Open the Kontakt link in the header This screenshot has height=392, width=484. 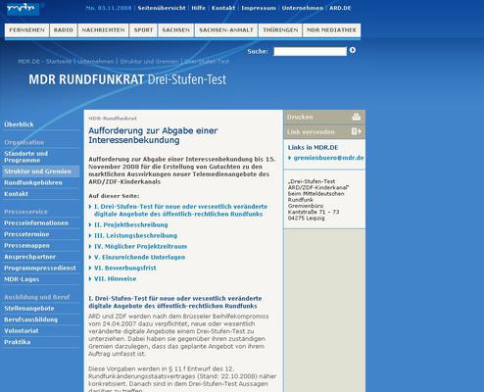223,8
